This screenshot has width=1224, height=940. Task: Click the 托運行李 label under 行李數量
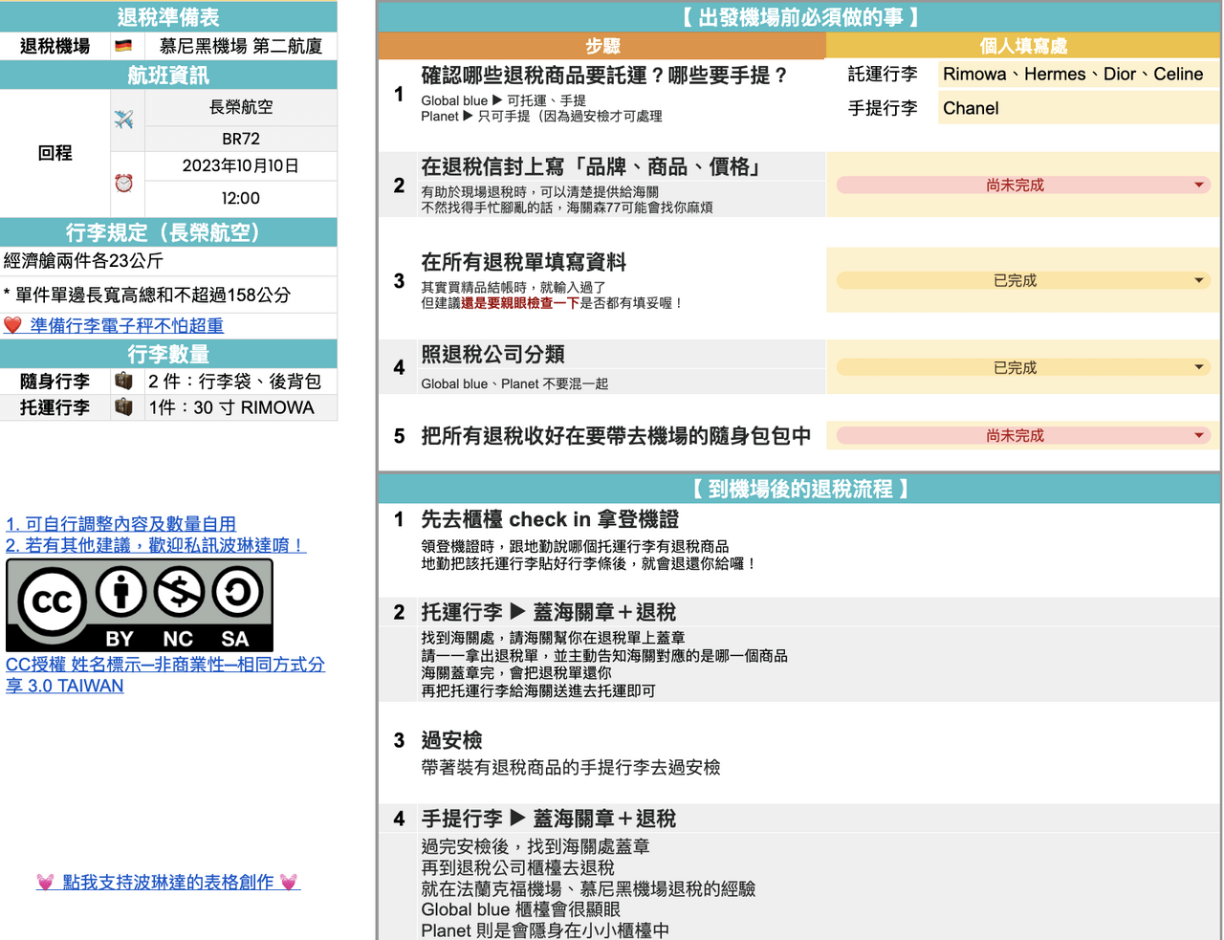[55, 407]
